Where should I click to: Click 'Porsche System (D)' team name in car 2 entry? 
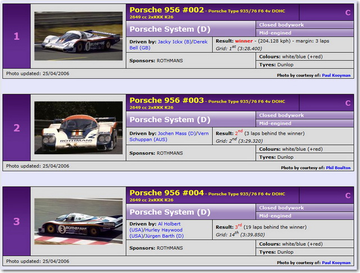coord(170,120)
